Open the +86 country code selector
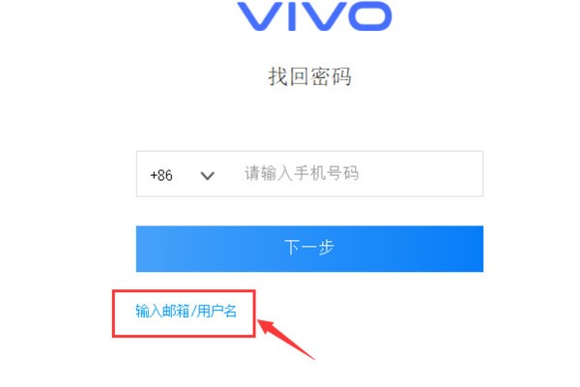This screenshot has height=387, width=580. point(182,175)
